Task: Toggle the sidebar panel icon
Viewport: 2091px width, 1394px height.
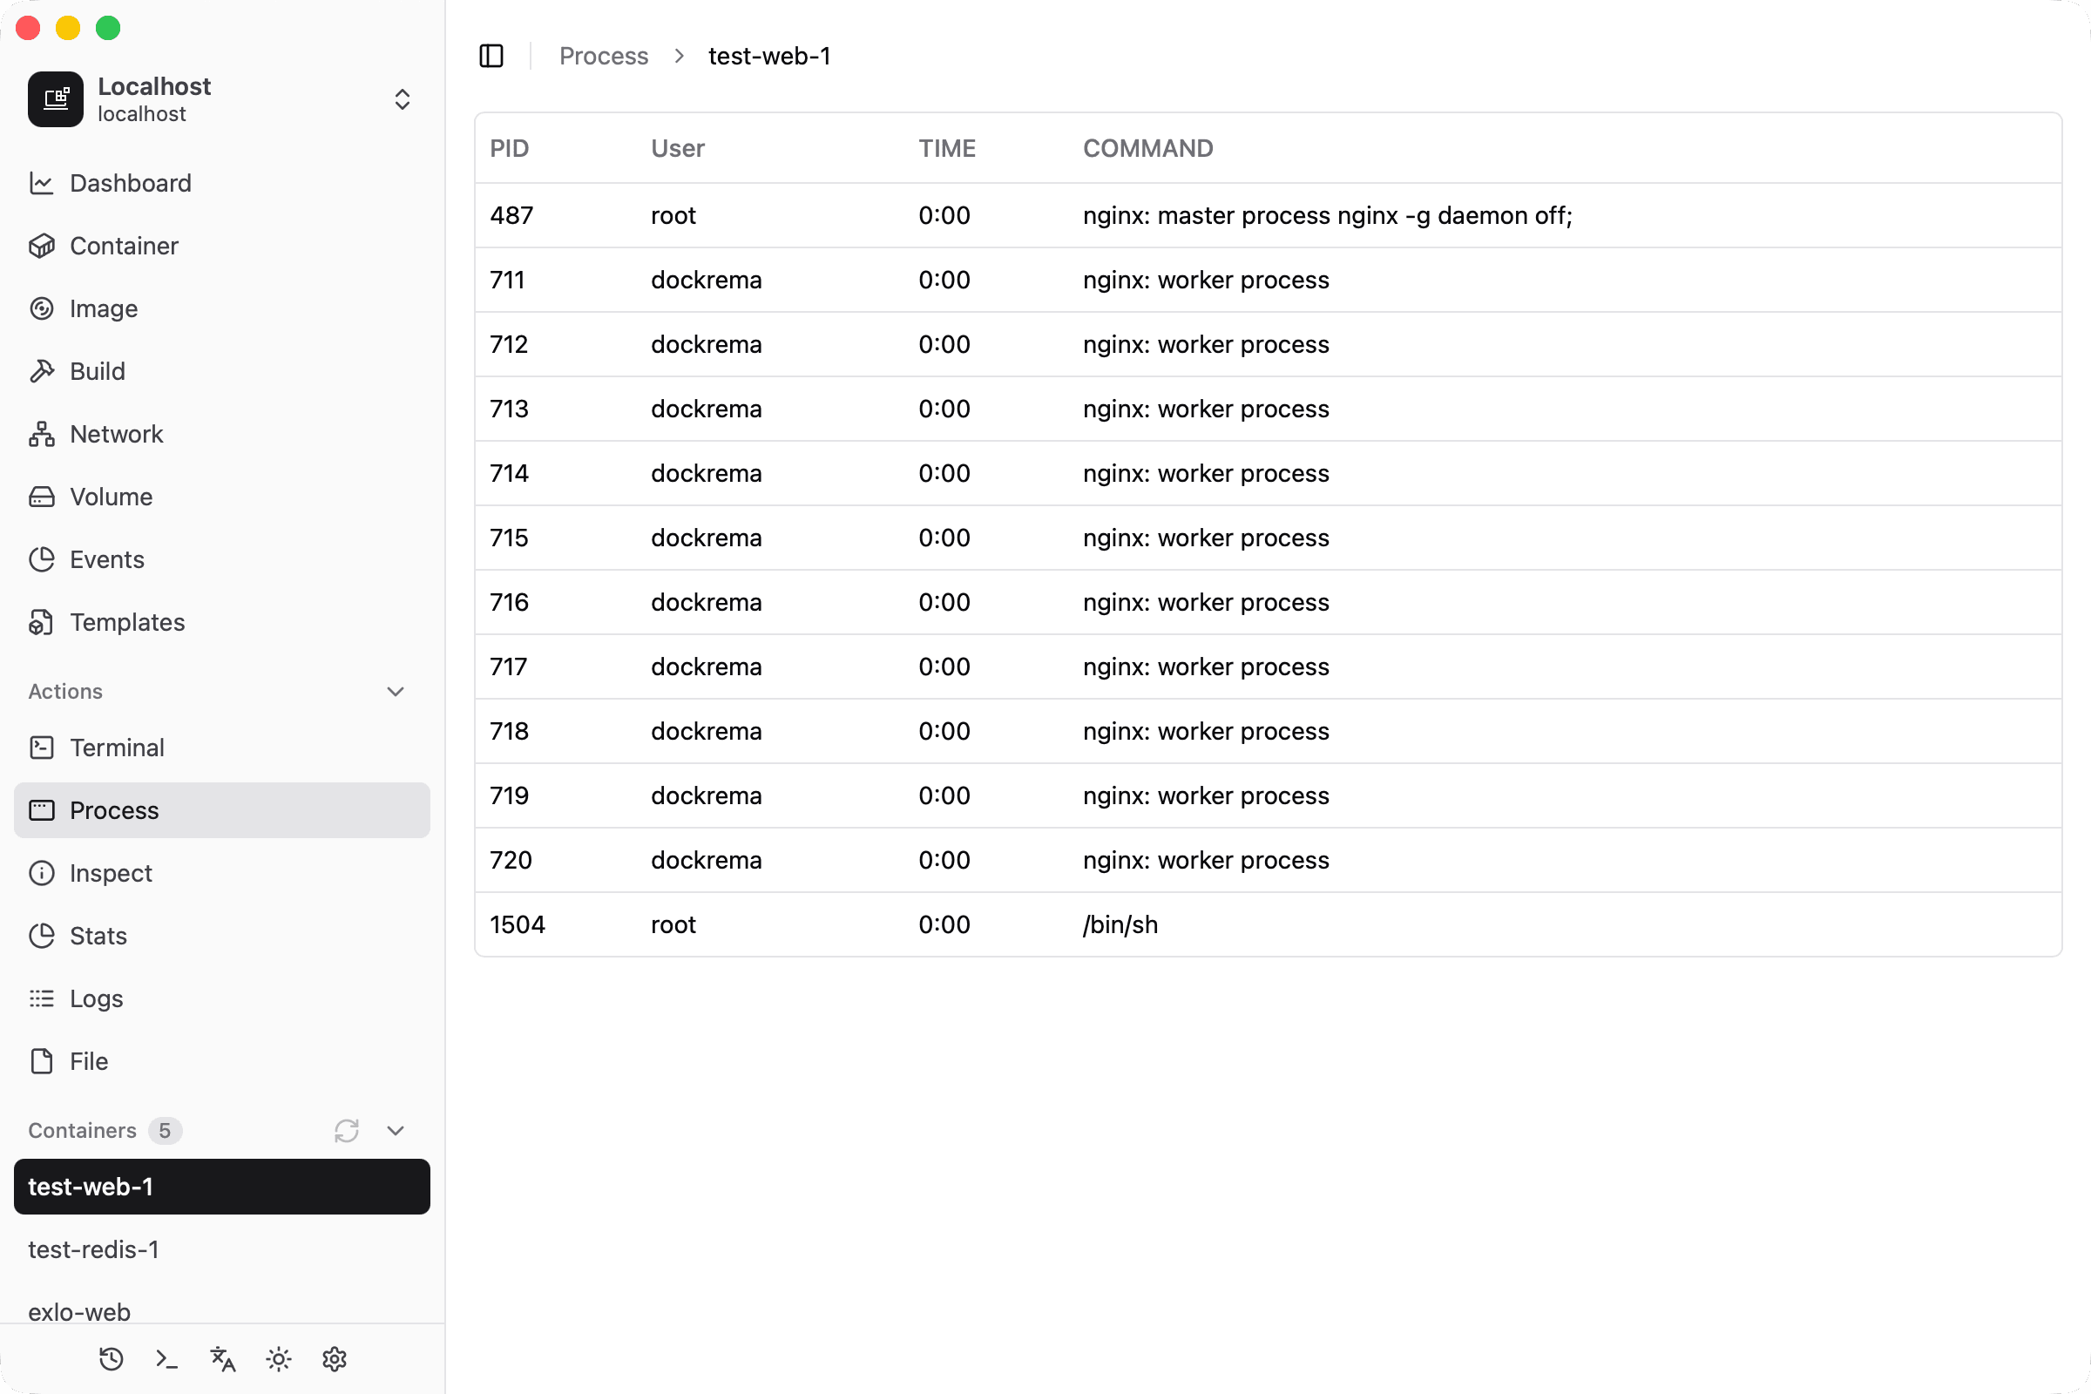Action: point(491,56)
